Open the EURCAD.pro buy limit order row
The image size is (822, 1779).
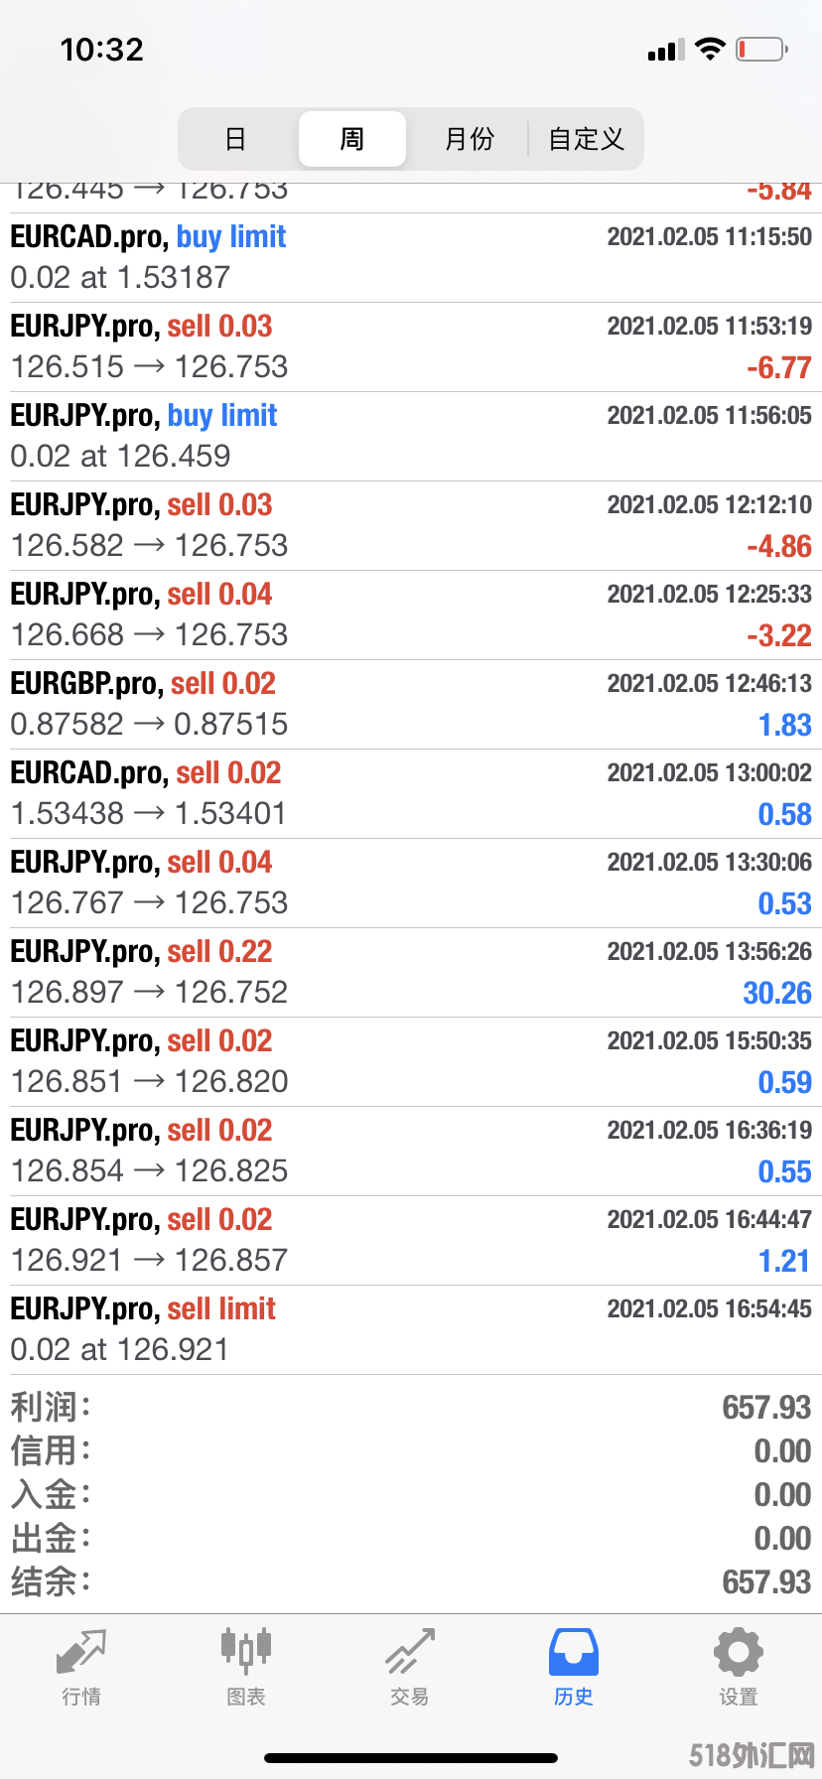(411, 257)
